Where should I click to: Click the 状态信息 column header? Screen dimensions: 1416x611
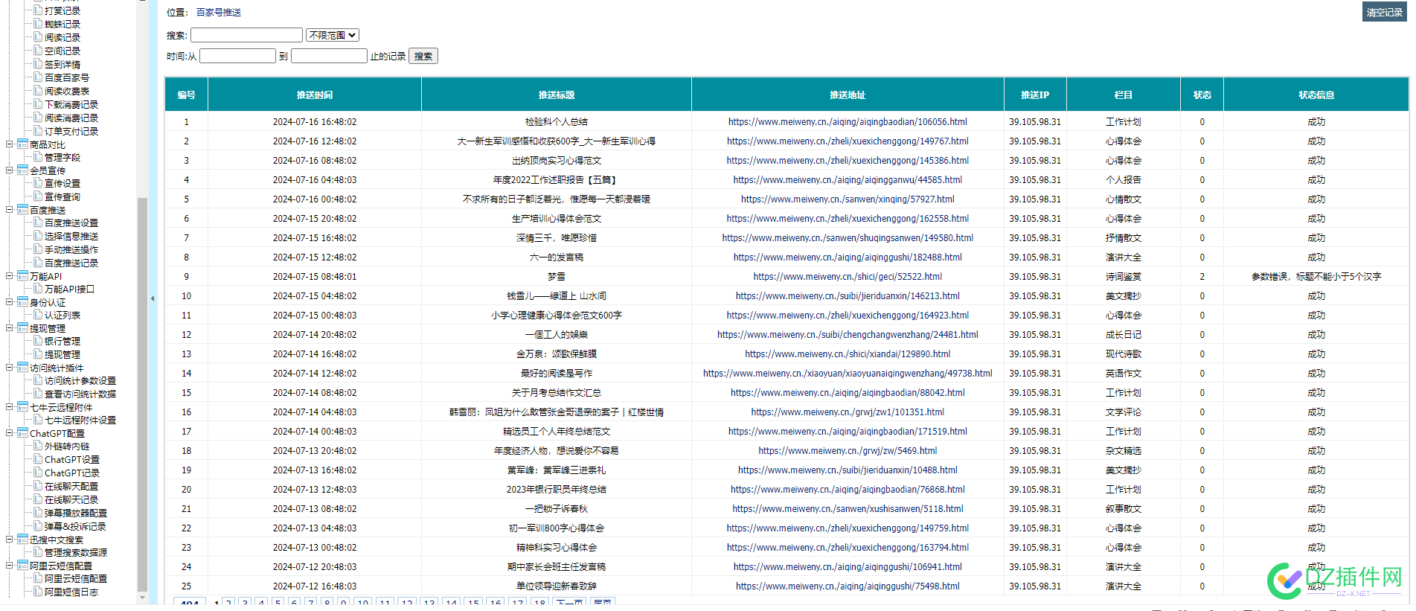click(x=1316, y=95)
